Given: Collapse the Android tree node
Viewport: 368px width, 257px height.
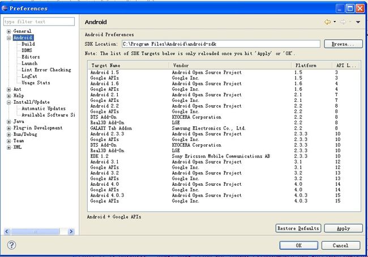Looking at the screenshot, I should point(8,38).
